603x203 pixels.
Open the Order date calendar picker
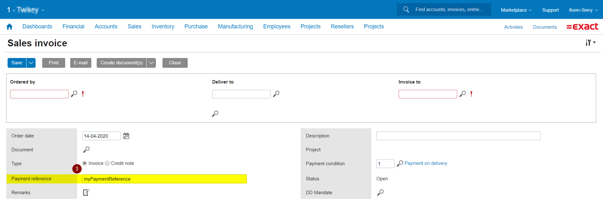(126, 136)
